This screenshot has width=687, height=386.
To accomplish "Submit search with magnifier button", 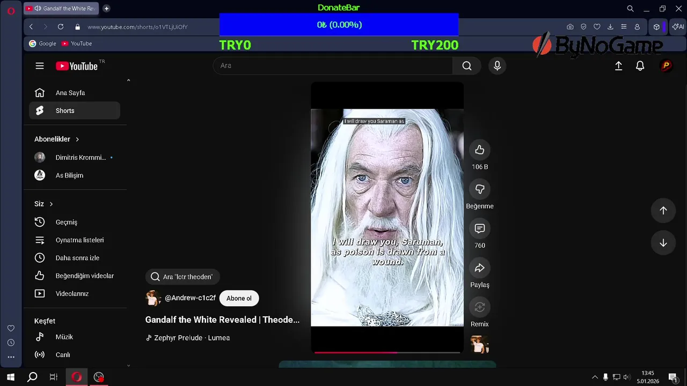I will [467, 65].
